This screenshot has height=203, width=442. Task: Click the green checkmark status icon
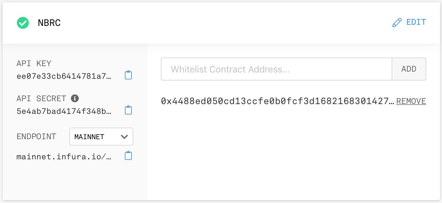pos(23,23)
